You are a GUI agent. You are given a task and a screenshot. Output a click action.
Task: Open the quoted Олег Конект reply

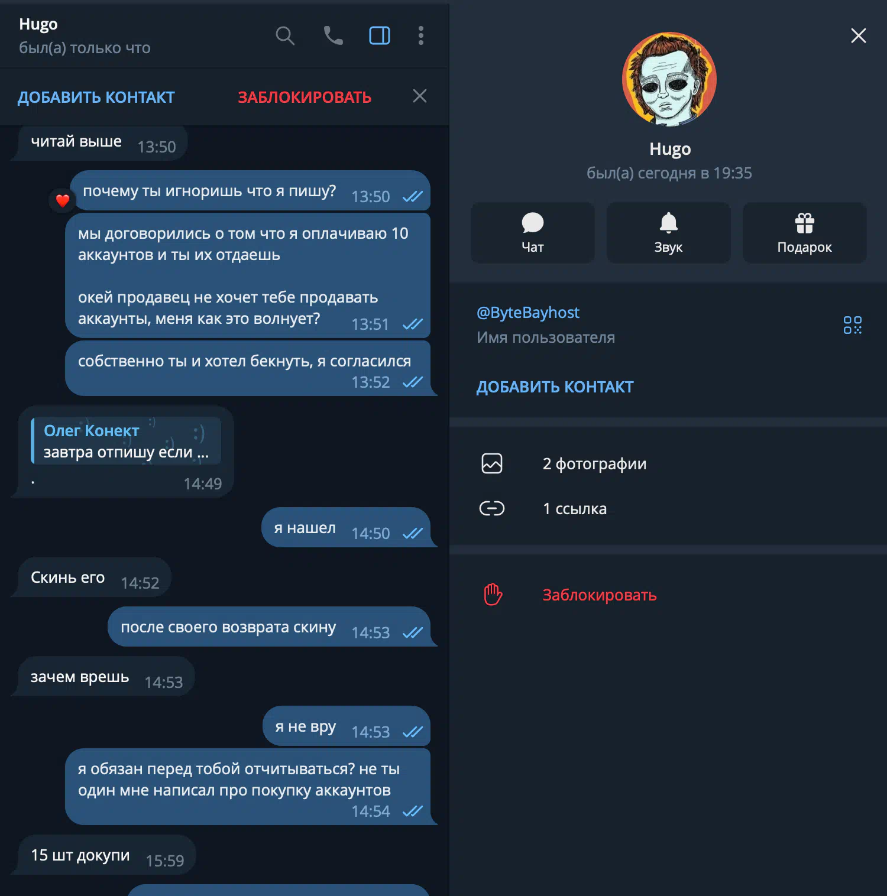tap(126, 441)
